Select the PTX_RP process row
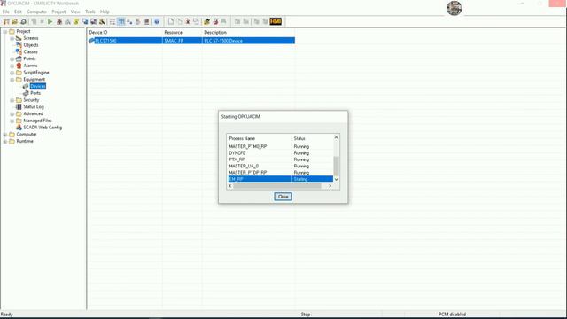Viewport: 567px width, 319px height. click(280, 159)
